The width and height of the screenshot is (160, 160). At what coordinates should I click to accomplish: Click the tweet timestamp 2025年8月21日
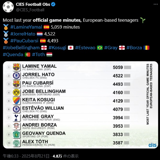(x=35, y=156)
